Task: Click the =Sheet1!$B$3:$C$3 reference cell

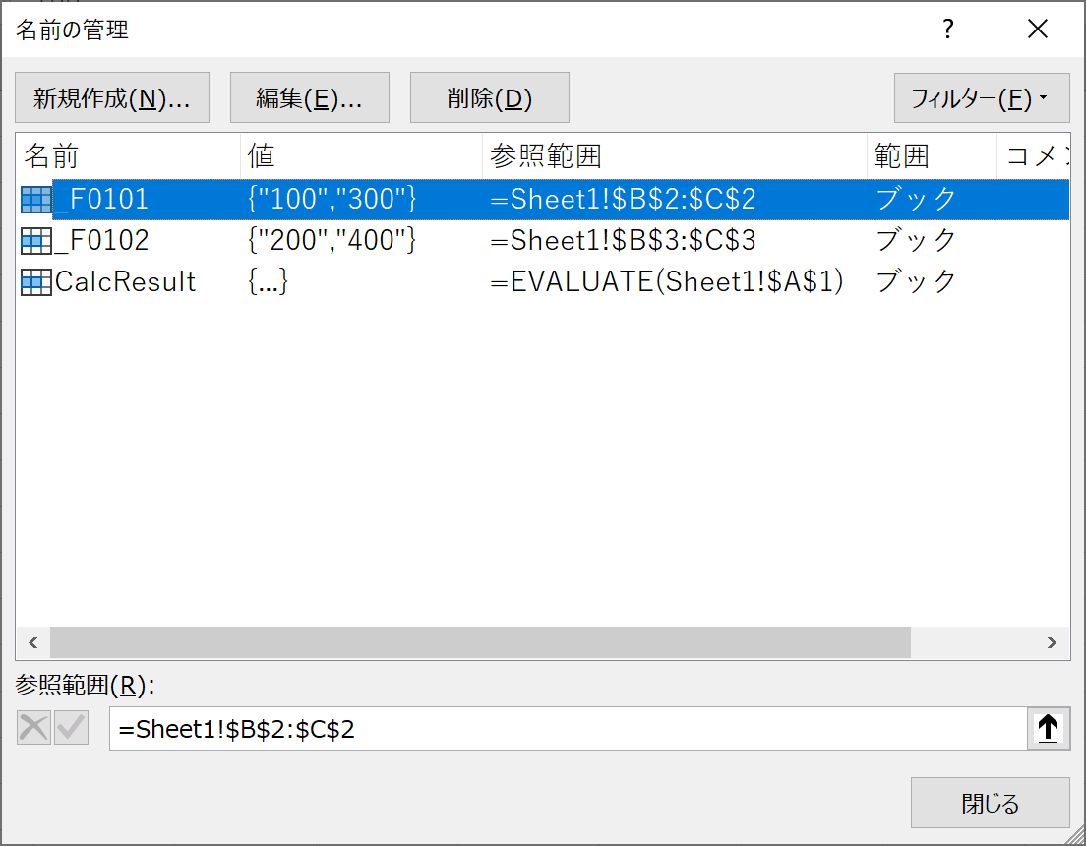Action: click(623, 241)
